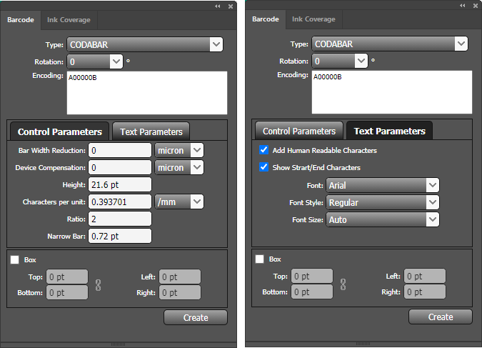Viewport: 482px width, 348px height.
Task: Select Control Parameters tab in the right panel
Action: pos(299,131)
